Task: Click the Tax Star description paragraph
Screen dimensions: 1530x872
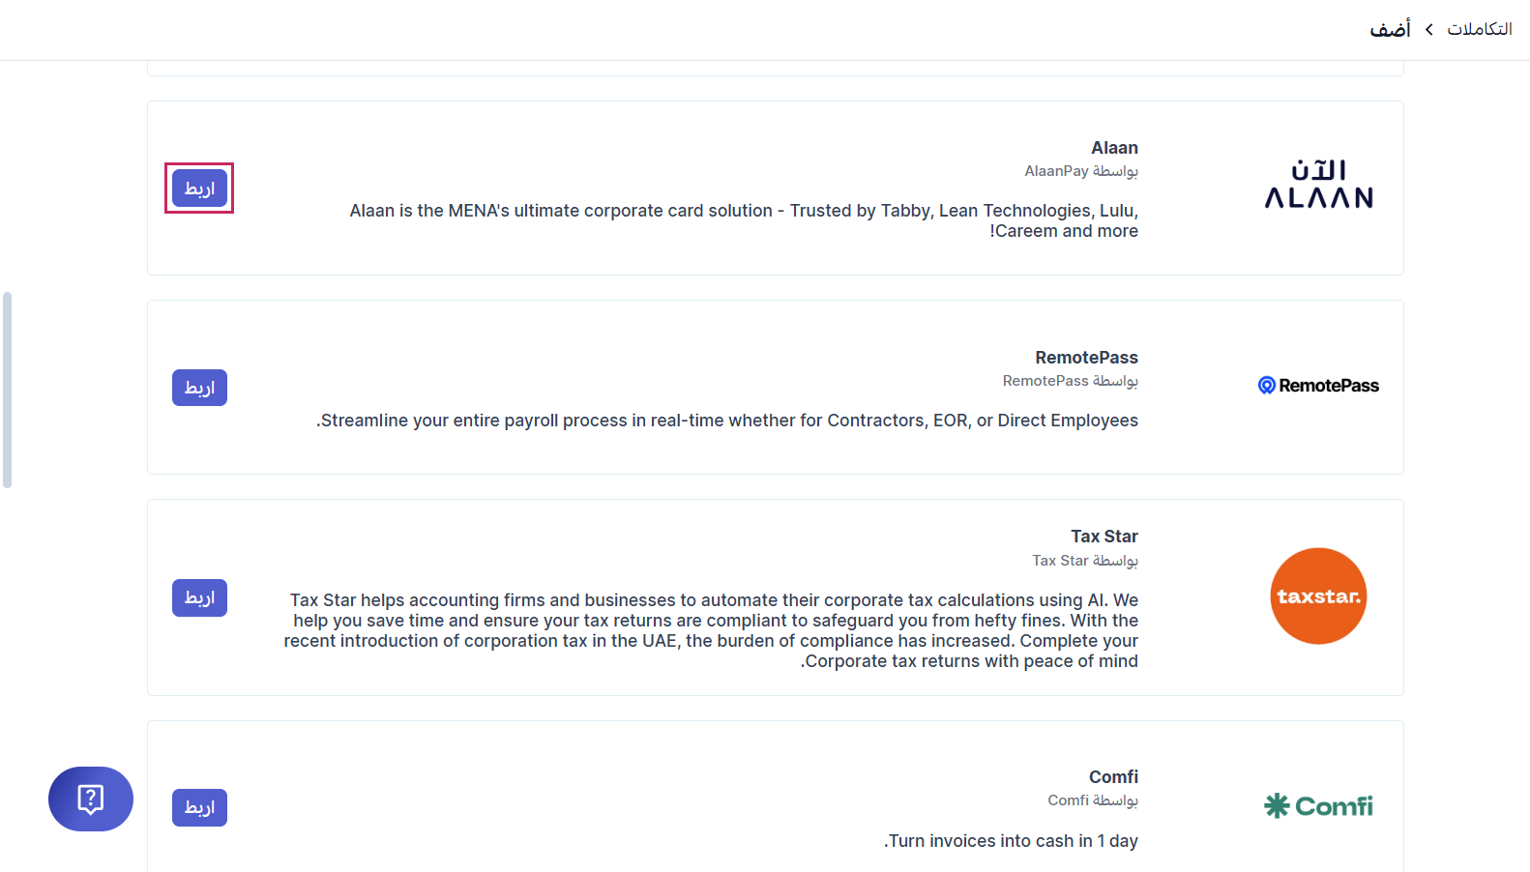Action: point(711,630)
